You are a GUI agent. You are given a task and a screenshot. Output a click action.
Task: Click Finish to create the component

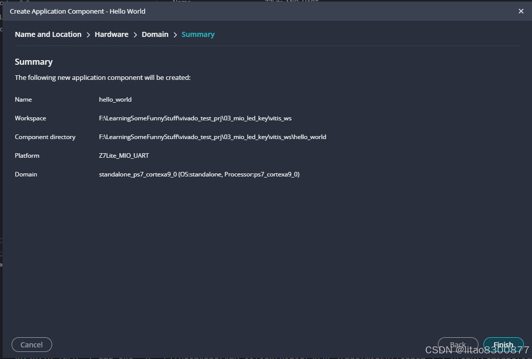click(x=503, y=344)
